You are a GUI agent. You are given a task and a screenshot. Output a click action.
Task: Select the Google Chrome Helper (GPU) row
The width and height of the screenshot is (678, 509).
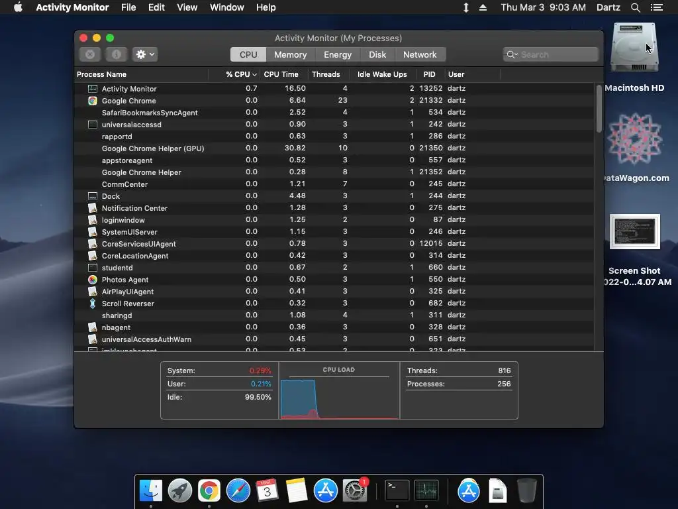pyautogui.click(x=334, y=148)
